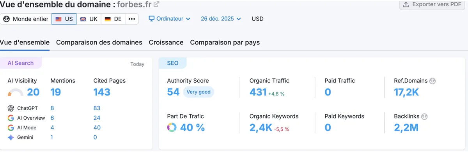Viewport: 468px width, 152px height.
Task: Click the -5,5 % organic keywords change
Action: coord(282,129)
